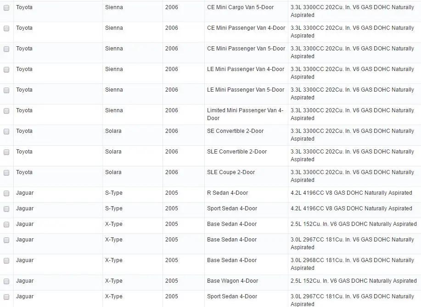Click the "SLE Convertible 2-Door" trim cell
This screenshot has height=307, width=421.
(246, 156)
